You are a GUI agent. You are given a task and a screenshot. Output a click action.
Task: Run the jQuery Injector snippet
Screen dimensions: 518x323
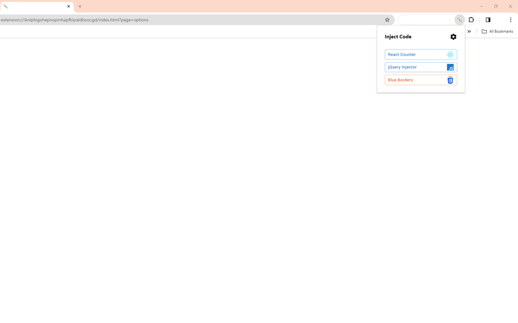[x=421, y=67]
